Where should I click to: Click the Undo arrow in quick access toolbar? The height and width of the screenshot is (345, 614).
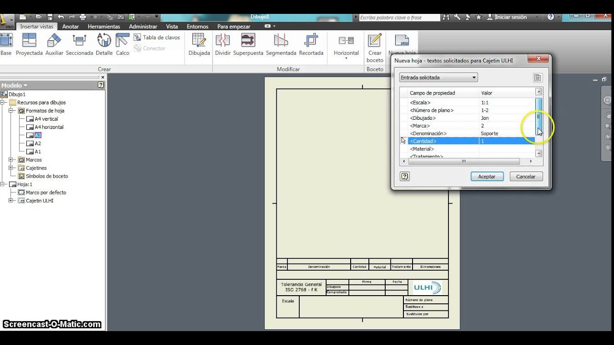[x=61, y=17]
